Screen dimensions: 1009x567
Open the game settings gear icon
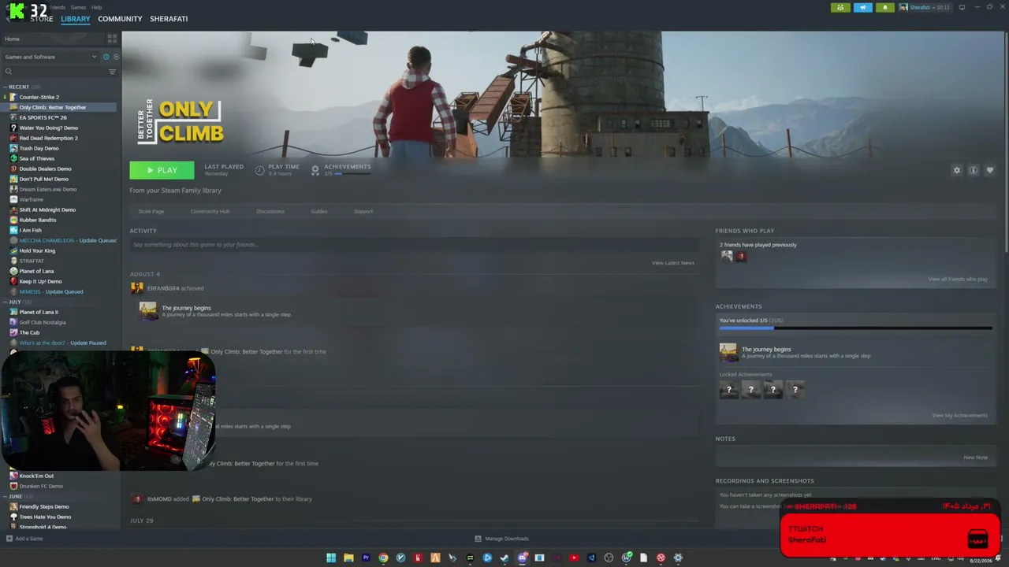(957, 170)
